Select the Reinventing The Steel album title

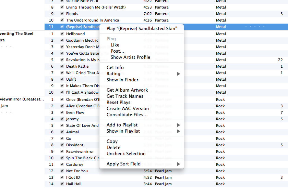coord(16,33)
